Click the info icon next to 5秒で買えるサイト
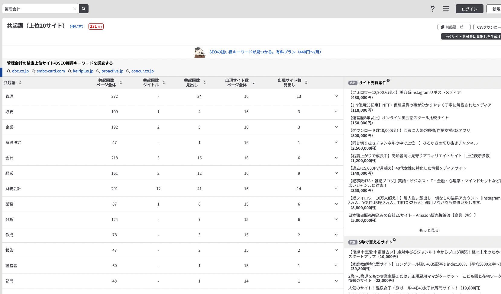 pos(393,240)
